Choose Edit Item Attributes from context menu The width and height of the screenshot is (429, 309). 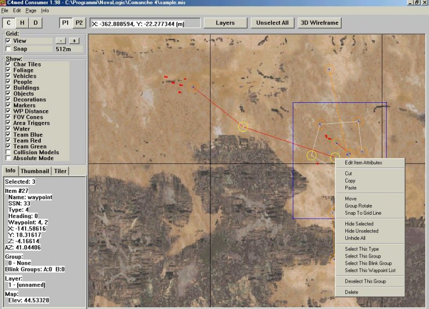(x=363, y=163)
